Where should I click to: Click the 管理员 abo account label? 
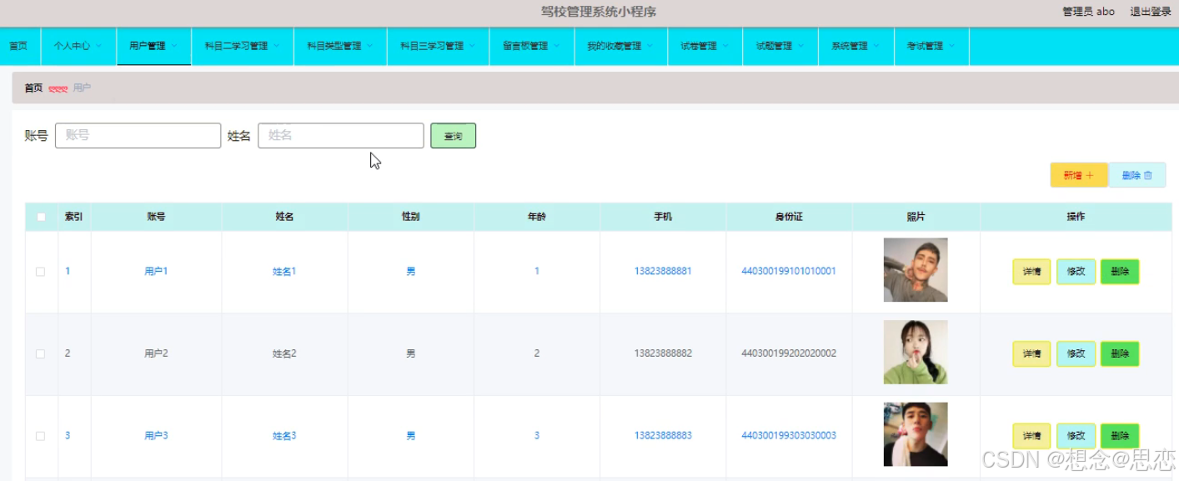pyautogui.click(x=1088, y=12)
